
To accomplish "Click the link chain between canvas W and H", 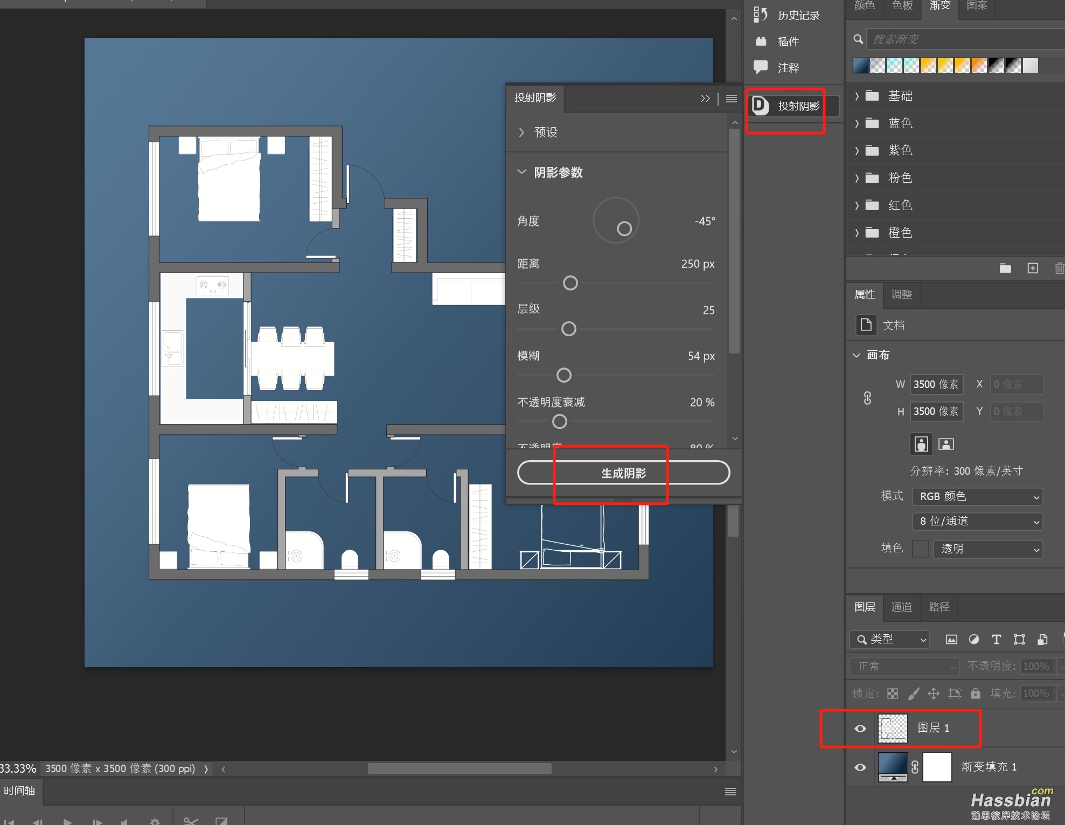I will [867, 398].
